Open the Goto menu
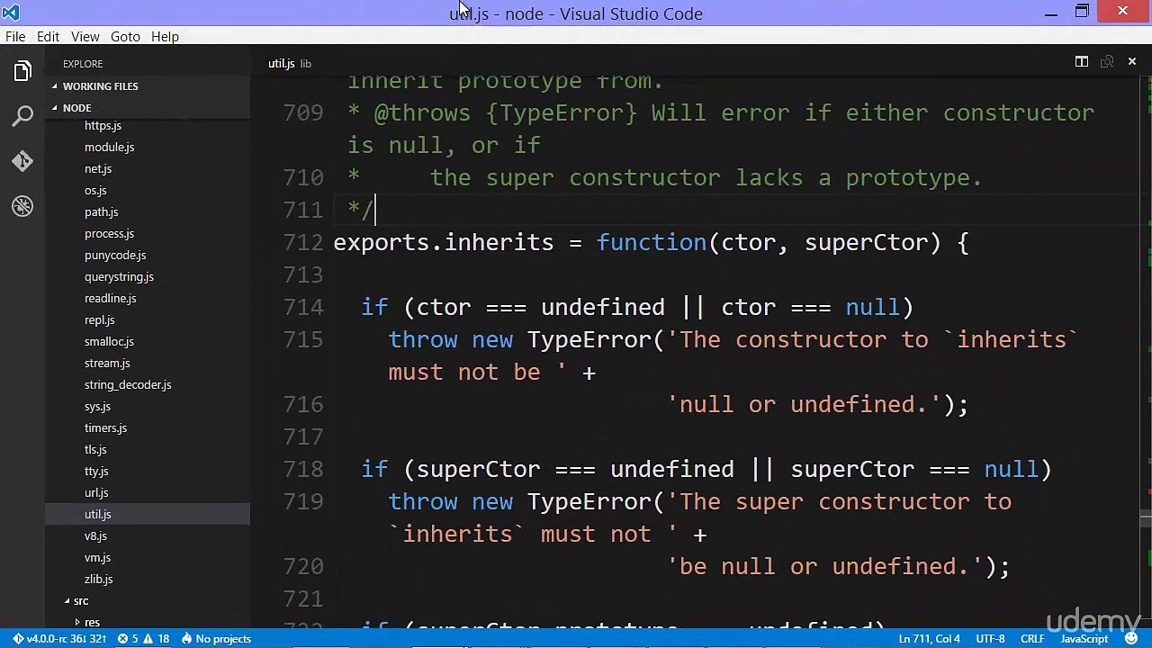This screenshot has height=648, width=1152. click(125, 37)
